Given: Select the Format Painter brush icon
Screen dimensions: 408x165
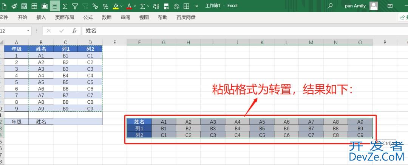Looking at the screenshot, I should point(14,6).
